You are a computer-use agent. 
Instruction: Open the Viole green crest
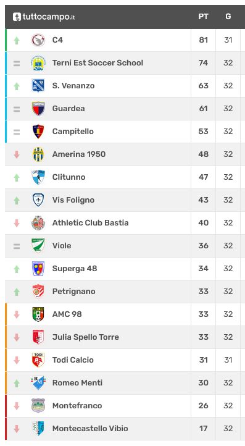[38, 245]
